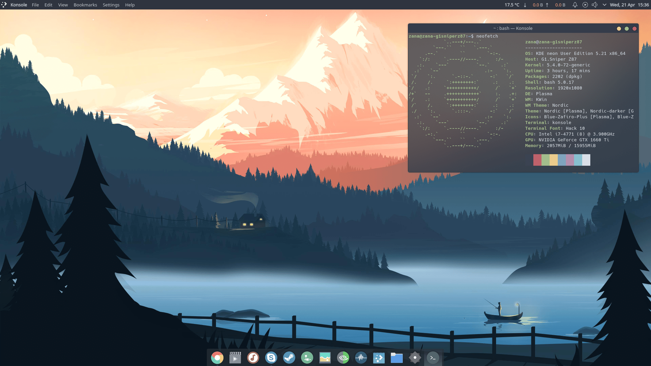Open the notifications bell in the panel

coord(575,5)
